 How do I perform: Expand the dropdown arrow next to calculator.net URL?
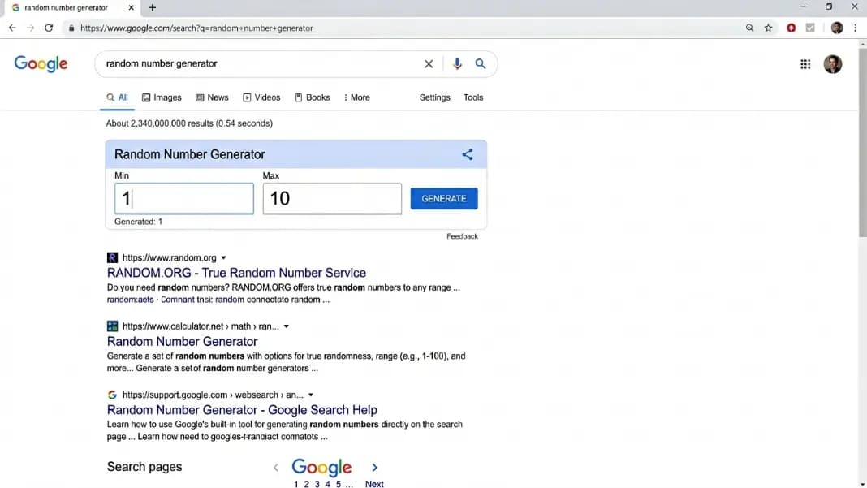coord(286,326)
